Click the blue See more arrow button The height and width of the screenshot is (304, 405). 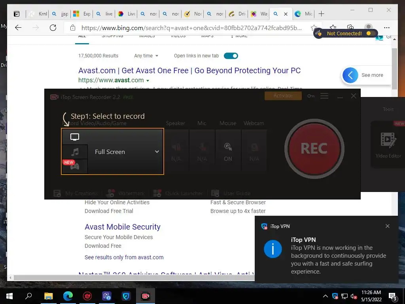tap(350, 75)
